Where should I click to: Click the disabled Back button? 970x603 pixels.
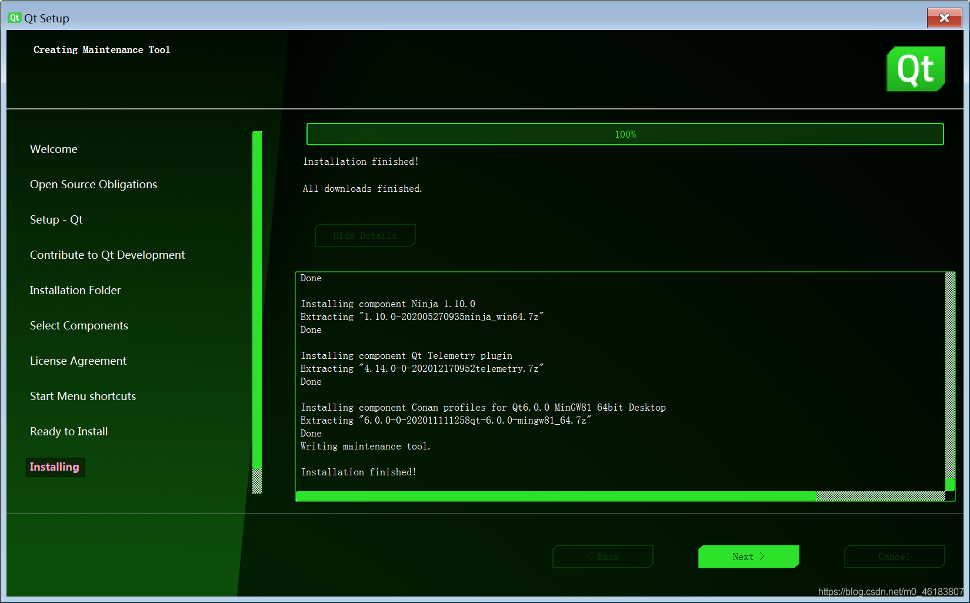(603, 557)
